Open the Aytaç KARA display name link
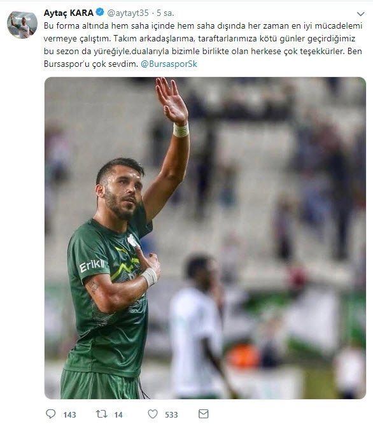Viewport: 373px width, 424px height. coord(68,13)
